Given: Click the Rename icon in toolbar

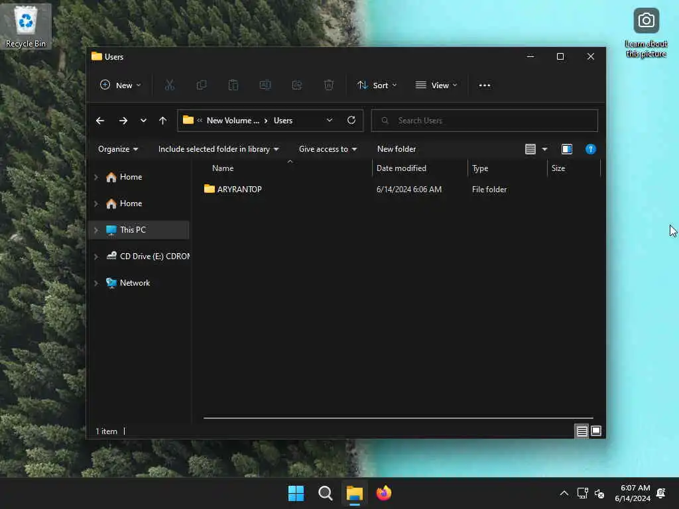Looking at the screenshot, I should 265,85.
